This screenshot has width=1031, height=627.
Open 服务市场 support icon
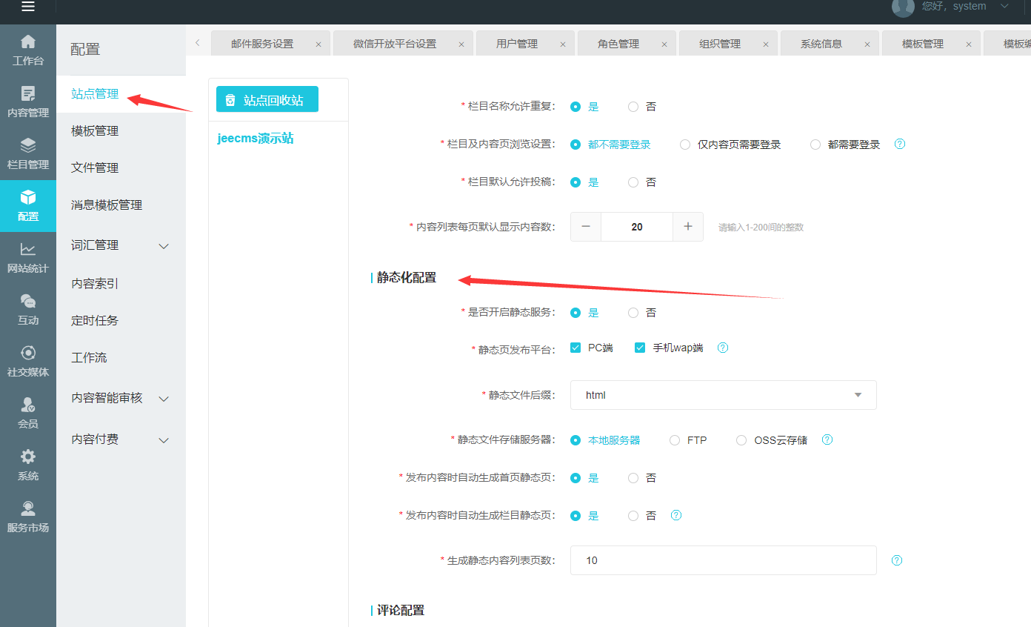(x=28, y=508)
